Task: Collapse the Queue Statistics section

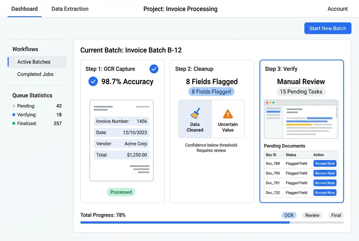Action: pyautogui.click(x=32, y=95)
